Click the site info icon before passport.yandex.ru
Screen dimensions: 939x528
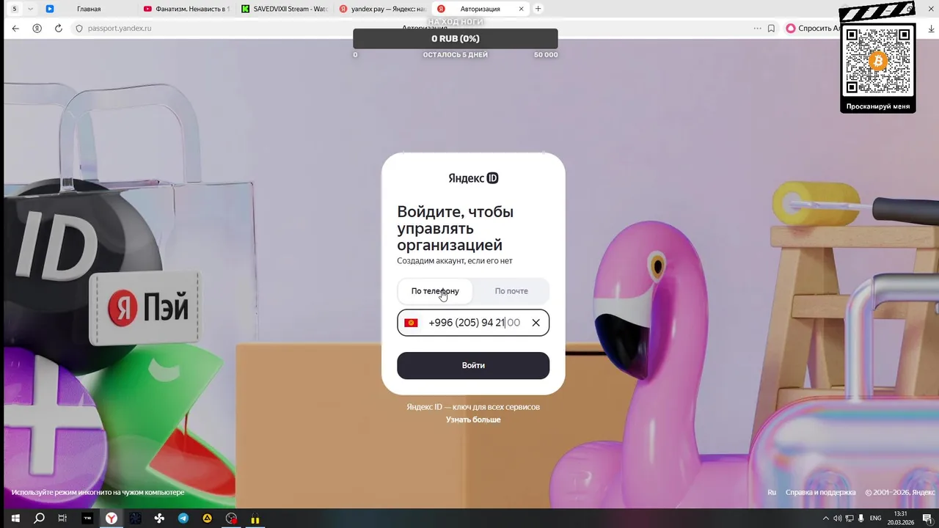click(x=79, y=28)
